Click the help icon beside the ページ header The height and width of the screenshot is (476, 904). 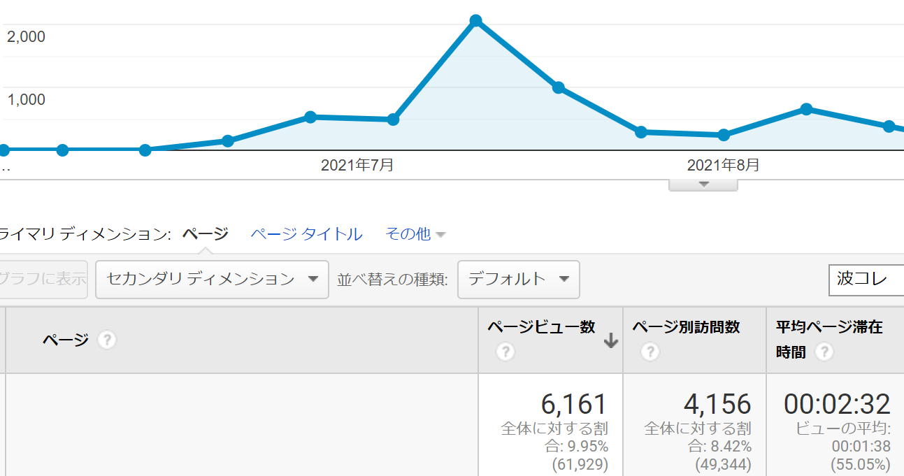[106, 340]
